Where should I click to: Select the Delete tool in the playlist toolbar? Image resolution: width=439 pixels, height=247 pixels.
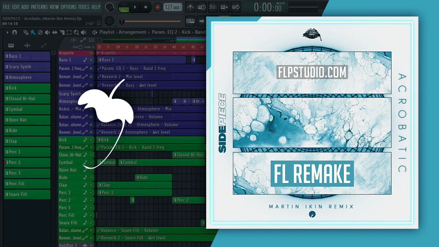tap(40, 32)
